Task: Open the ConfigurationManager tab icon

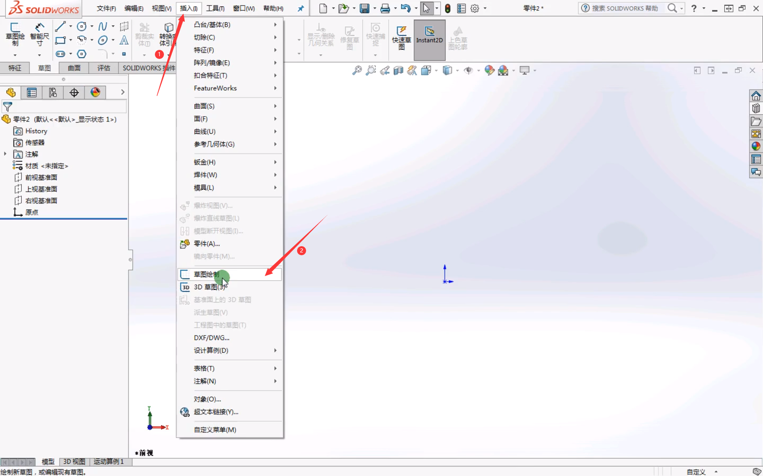Action: 53,92
